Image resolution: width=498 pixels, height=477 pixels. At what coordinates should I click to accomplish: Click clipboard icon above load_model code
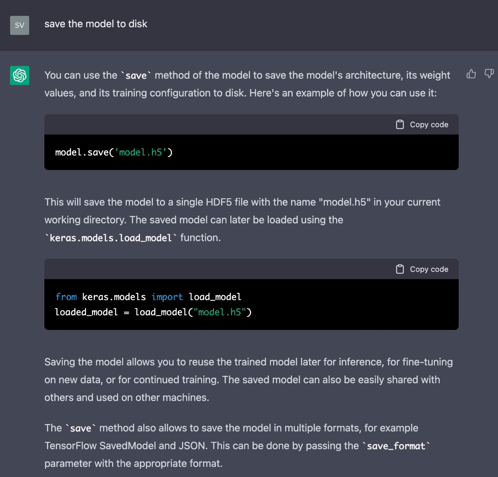click(400, 269)
